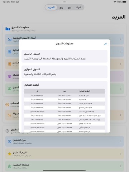Switch to the بيع tab
This screenshot has height=172, width=129.
point(70,8)
